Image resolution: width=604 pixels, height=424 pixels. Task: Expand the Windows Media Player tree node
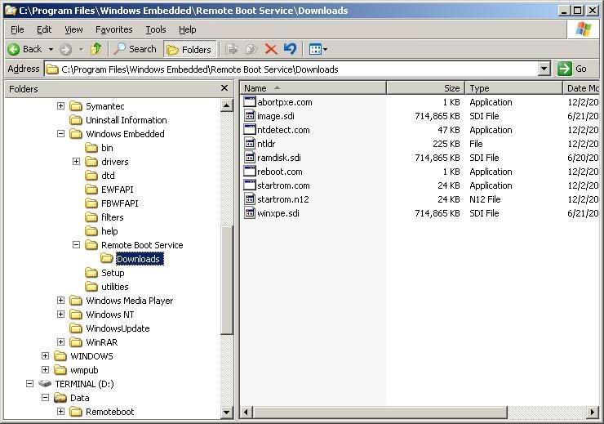60,301
